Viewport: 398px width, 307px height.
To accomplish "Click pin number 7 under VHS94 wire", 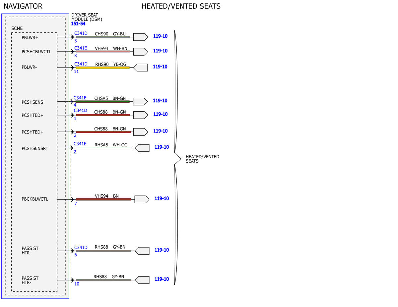I will [x=76, y=203].
